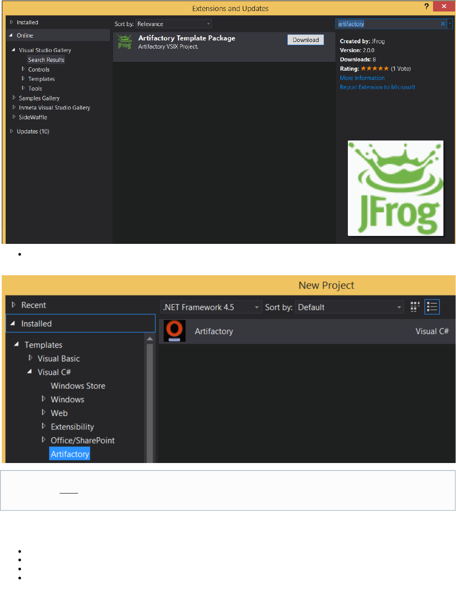Screen dimensions: 456x615
Task: Click the small JFrog icon beside Artifactory Template Package
Action: click(x=124, y=42)
